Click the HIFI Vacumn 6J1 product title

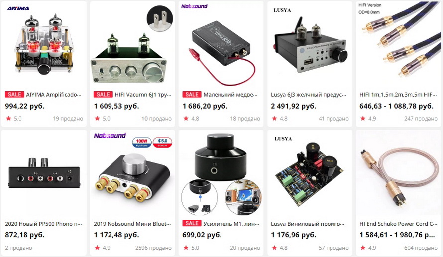click(x=143, y=95)
